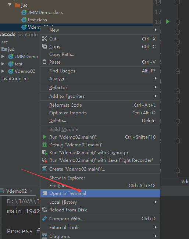Open the External Tools submenu
Image resolution: width=189 pixels, height=239 pixels.
point(100,227)
